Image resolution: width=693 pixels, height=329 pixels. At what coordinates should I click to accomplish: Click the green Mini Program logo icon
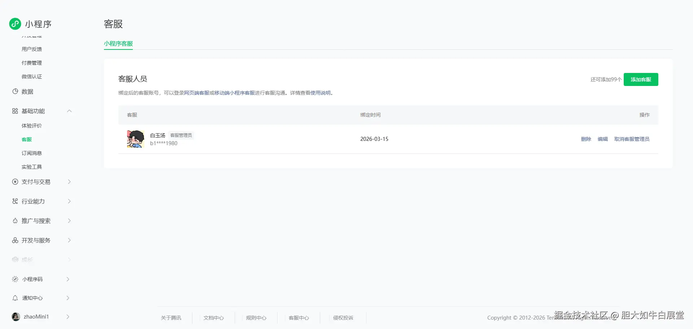(15, 24)
